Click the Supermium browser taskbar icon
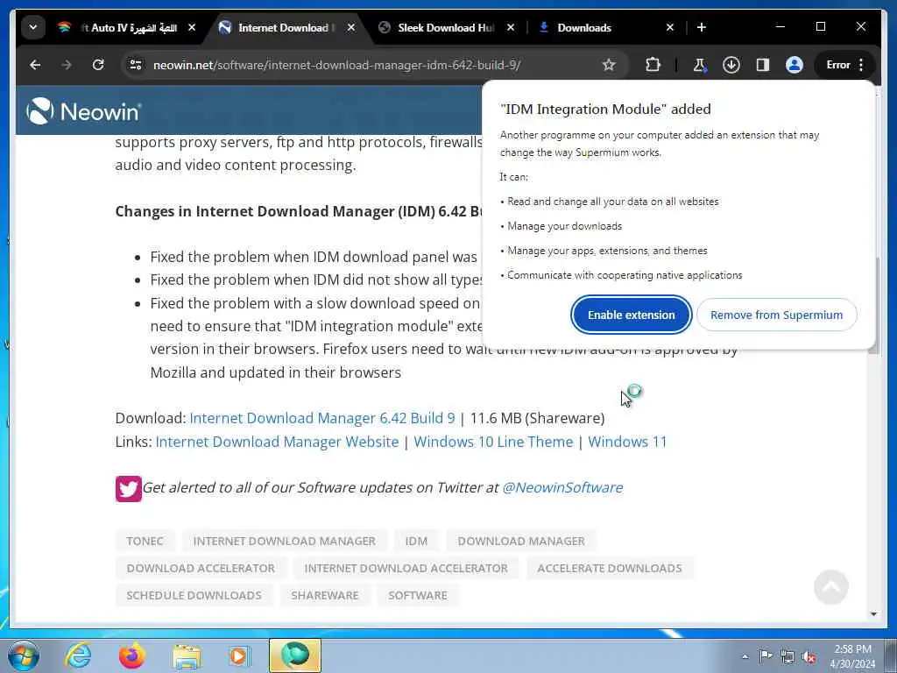This screenshot has height=673, width=897. pyautogui.click(x=295, y=655)
